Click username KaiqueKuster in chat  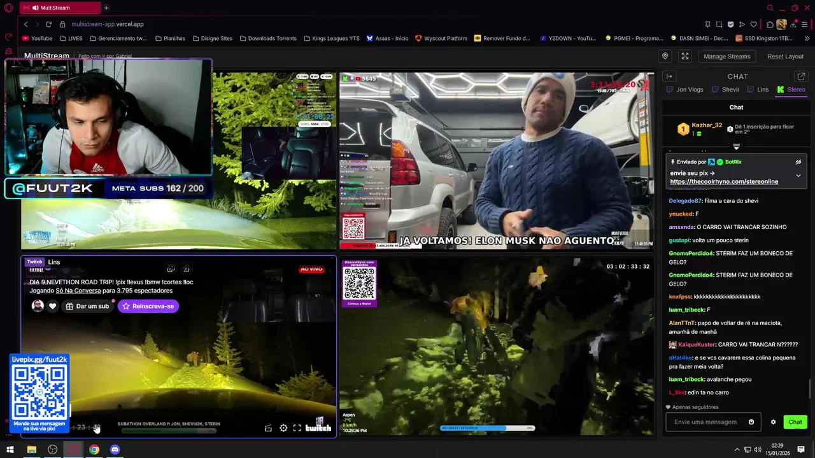[697, 345]
